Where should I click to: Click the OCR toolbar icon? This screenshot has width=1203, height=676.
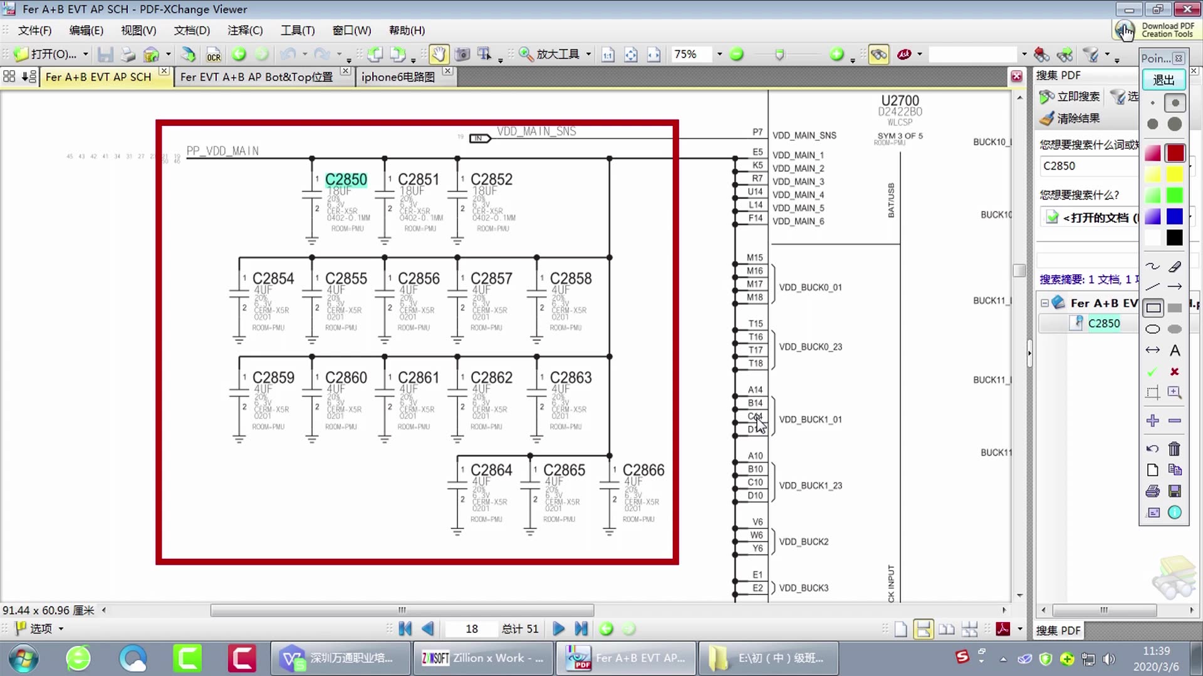click(214, 56)
